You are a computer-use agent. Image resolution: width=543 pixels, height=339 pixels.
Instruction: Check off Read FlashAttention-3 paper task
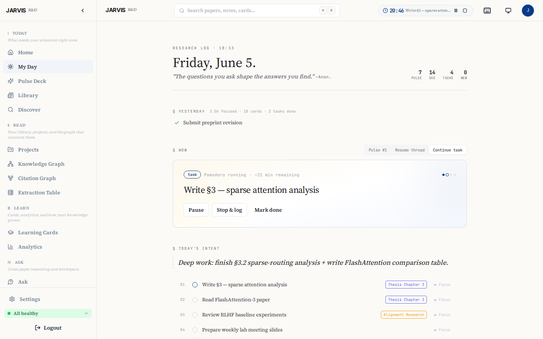[x=195, y=300]
